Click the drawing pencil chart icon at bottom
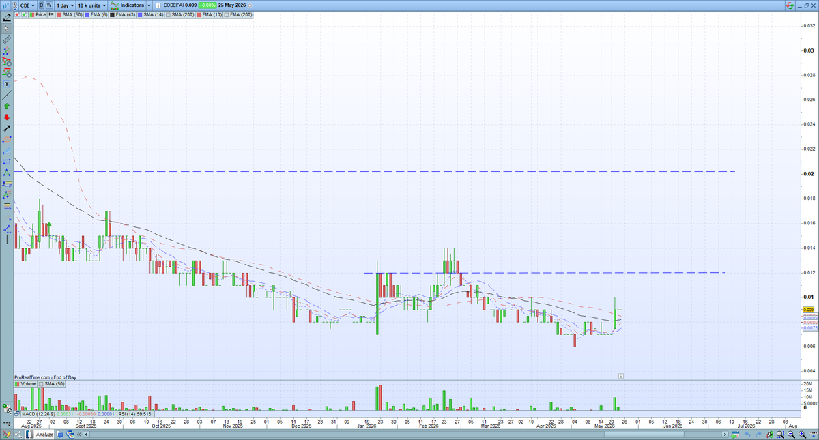Image resolution: width=819 pixels, height=440 pixels. coord(6,435)
